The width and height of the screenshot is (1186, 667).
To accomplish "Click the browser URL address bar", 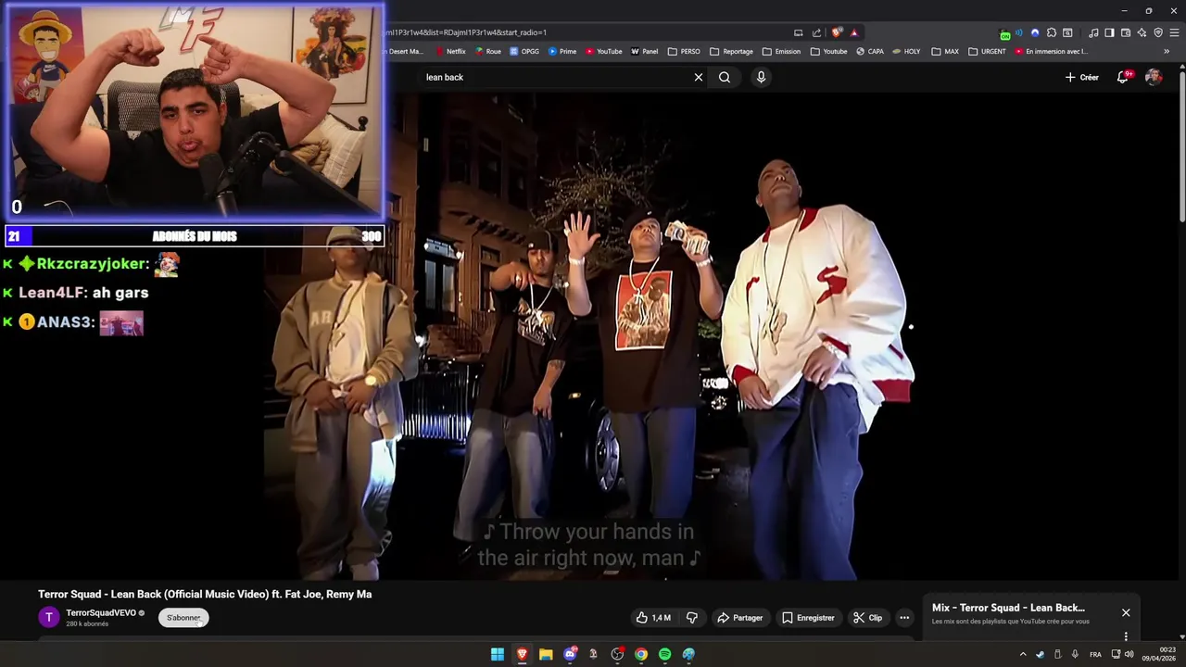I will tap(584, 32).
